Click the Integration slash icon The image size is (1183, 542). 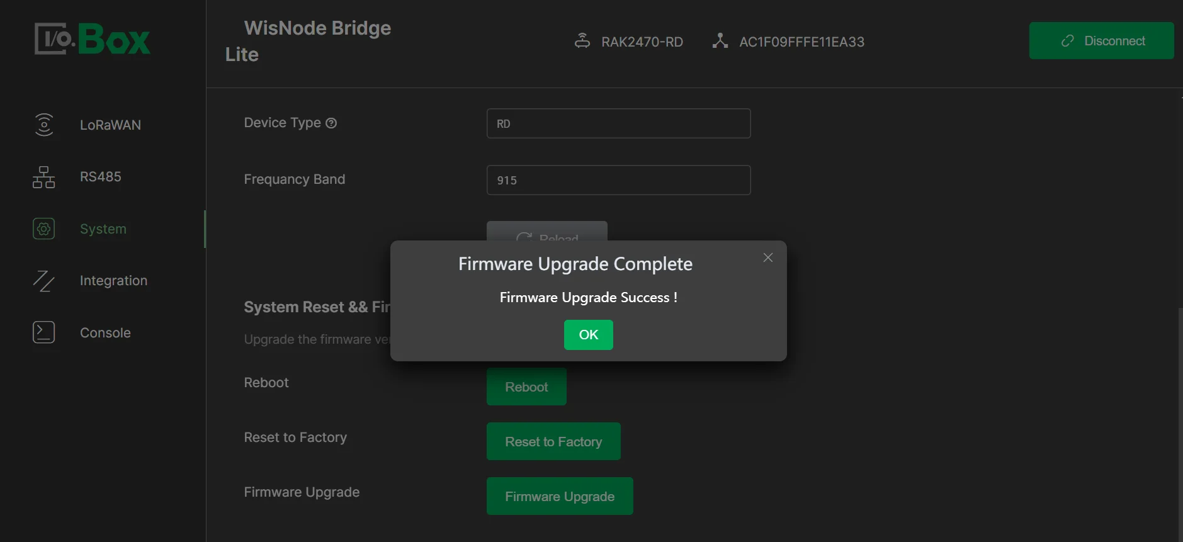tap(44, 281)
